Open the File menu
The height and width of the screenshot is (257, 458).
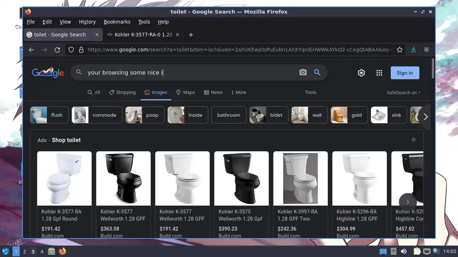(31, 22)
